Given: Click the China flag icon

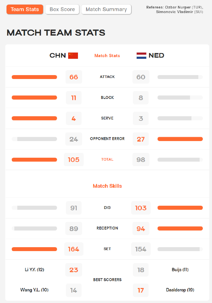Looking at the screenshot, I should click(73, 56).
